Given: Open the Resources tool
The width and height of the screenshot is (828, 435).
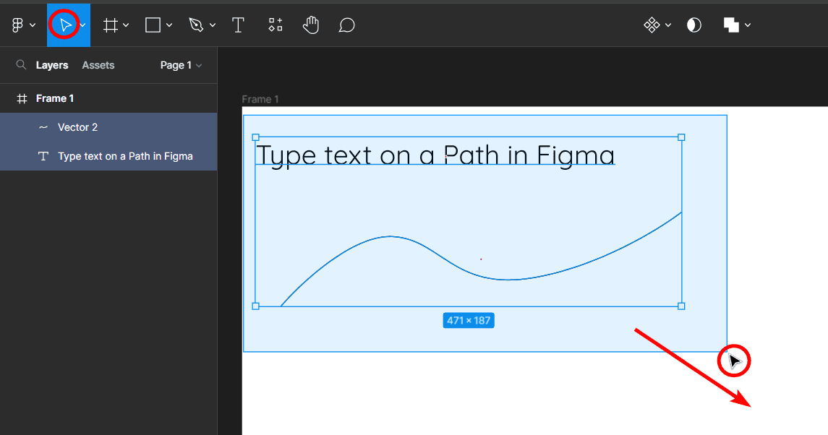Looking at the screenshot, I should pos(275,25).
